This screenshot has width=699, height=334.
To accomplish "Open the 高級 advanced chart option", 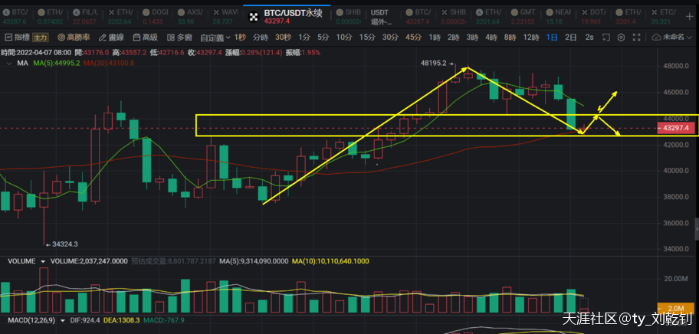I will 145,37.
